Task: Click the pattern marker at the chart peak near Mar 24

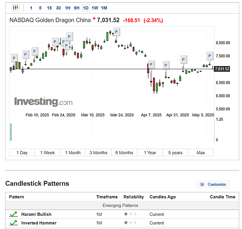Action: click(117, 32)
